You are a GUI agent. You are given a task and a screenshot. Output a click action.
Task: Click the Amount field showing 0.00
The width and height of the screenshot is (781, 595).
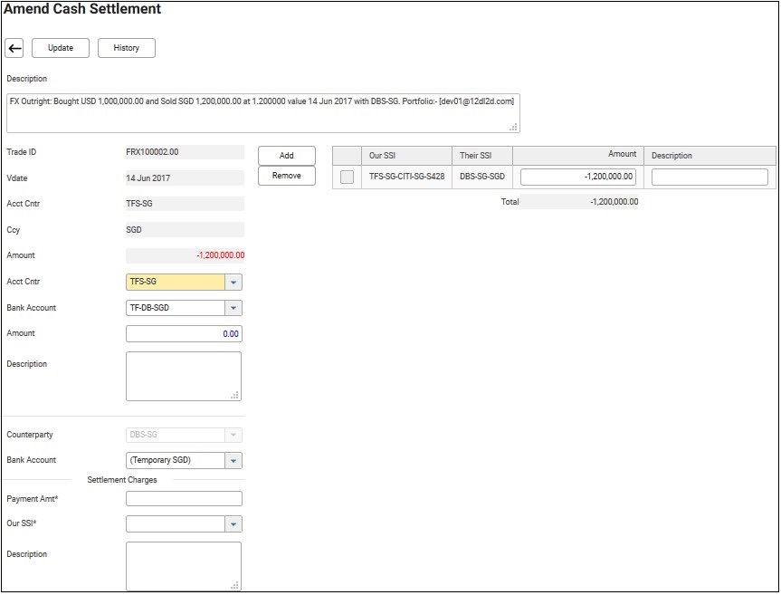[x=184, y=334]
